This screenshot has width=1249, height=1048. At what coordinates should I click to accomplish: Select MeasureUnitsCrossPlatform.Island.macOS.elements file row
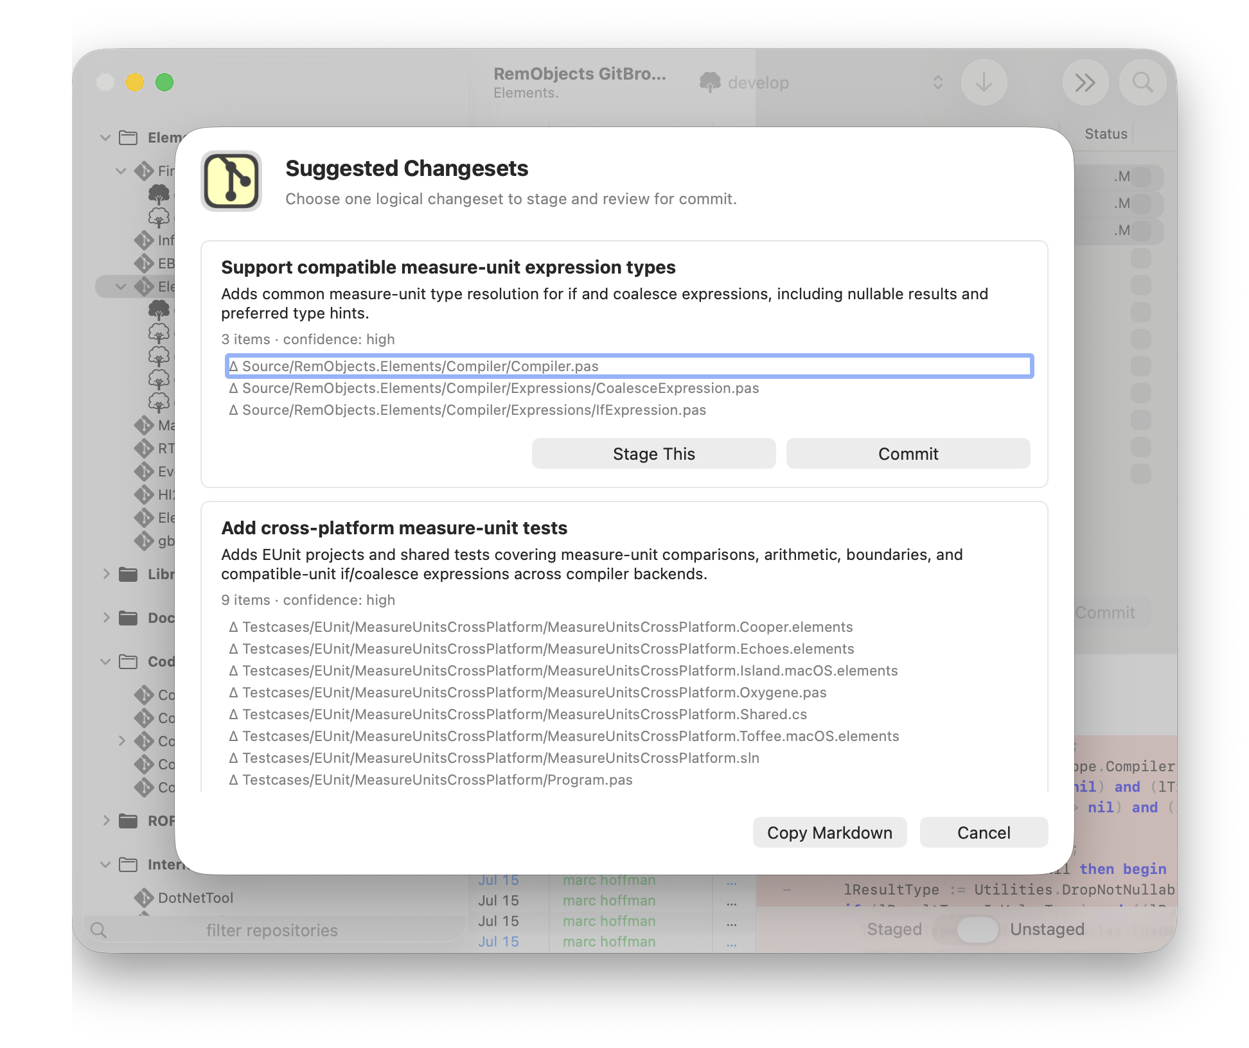(x=629, y=670)
